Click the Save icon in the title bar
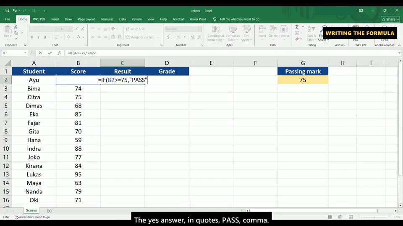Image resolution: width=403 pixels, height=226 pixels. [7, 10]
